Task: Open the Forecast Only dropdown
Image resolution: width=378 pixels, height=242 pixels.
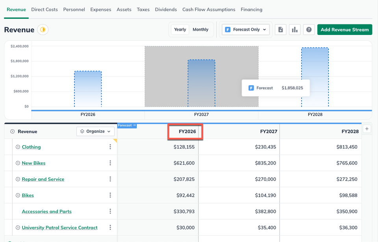Action: (x=246, y=29)
